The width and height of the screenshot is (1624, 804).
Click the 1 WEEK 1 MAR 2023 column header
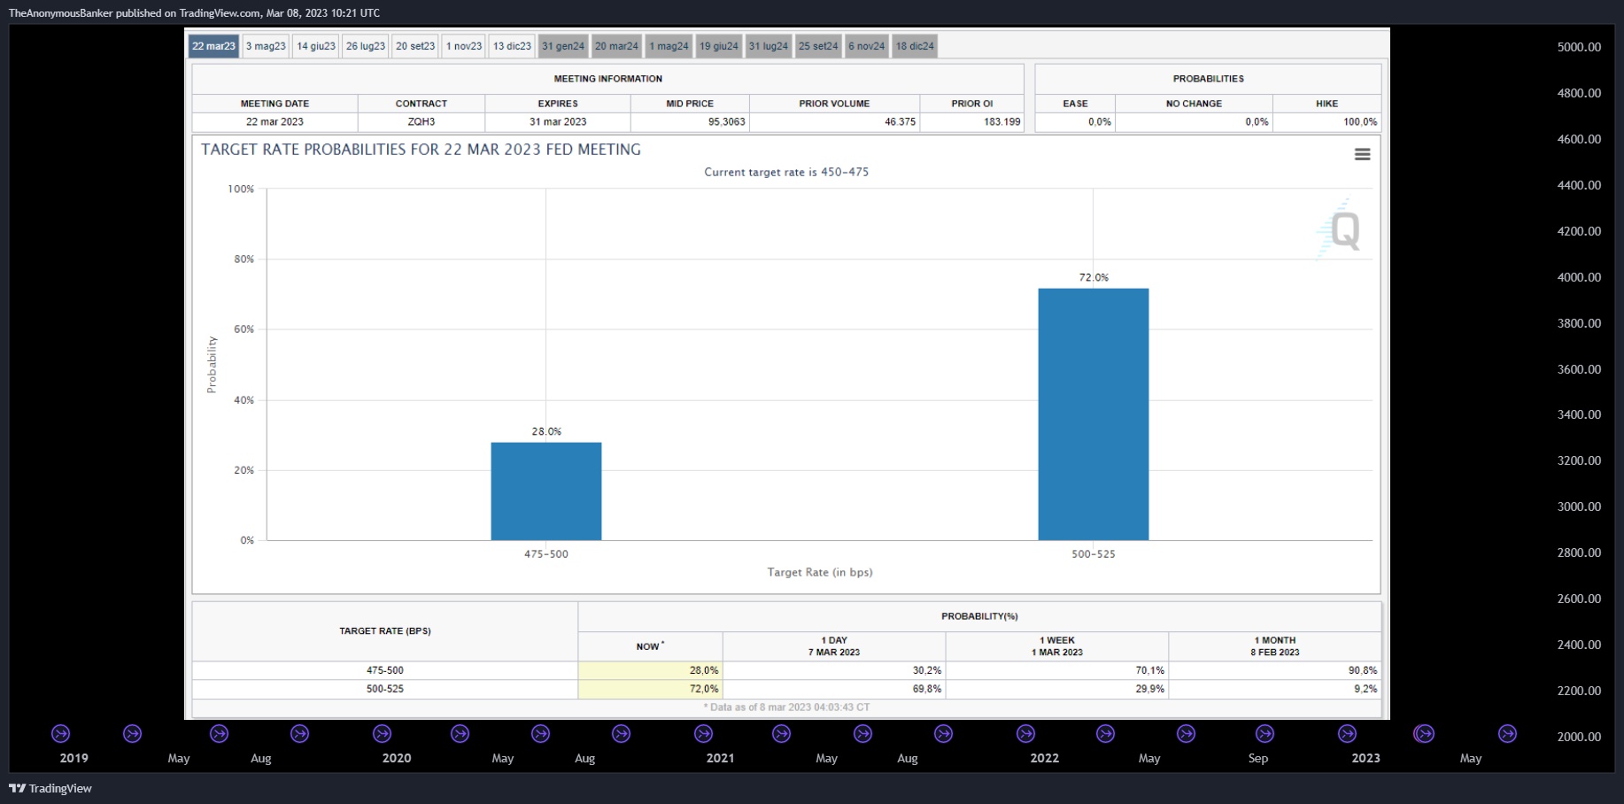(x=1057, y=646)
